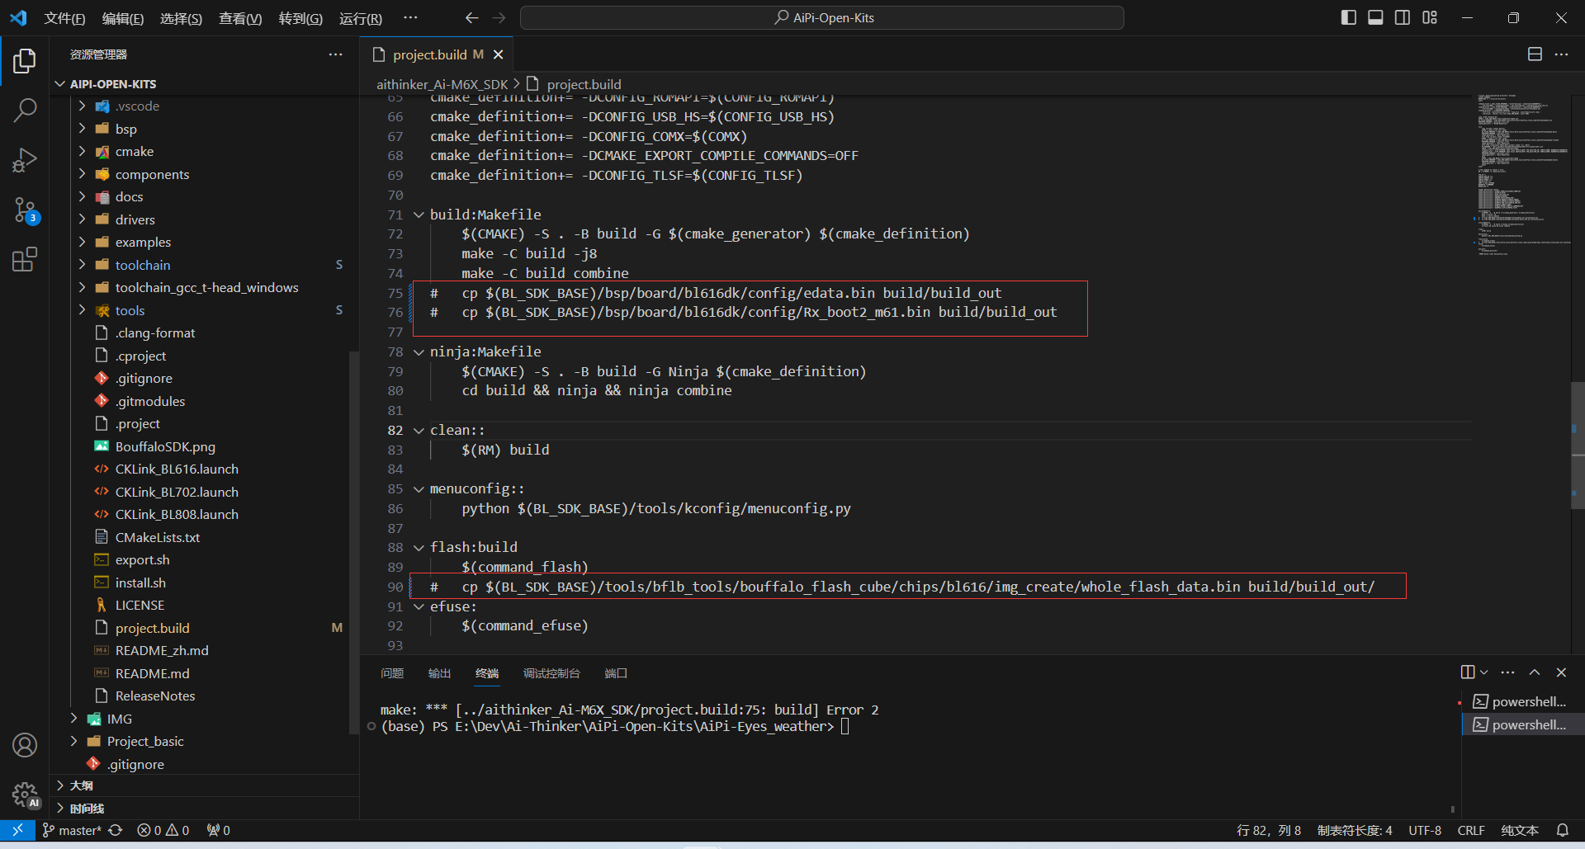Viewport: 1585px width, 849px height.
Task: Click the editor minimap preview
Action: coord(1523,176)
